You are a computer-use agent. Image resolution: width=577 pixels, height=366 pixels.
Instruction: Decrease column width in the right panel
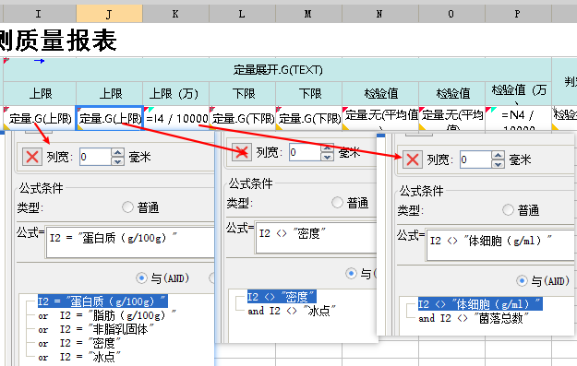point(498,164)
